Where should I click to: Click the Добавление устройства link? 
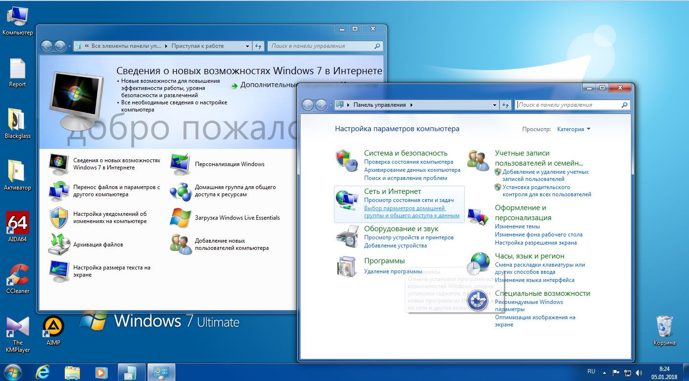[x=395, y=246]
